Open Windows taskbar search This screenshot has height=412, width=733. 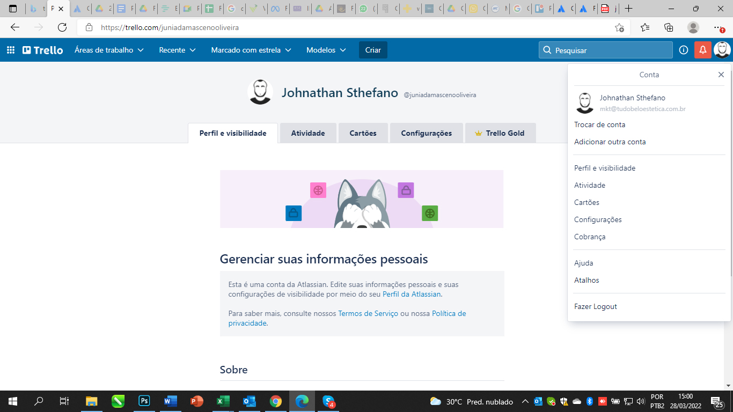39,401
